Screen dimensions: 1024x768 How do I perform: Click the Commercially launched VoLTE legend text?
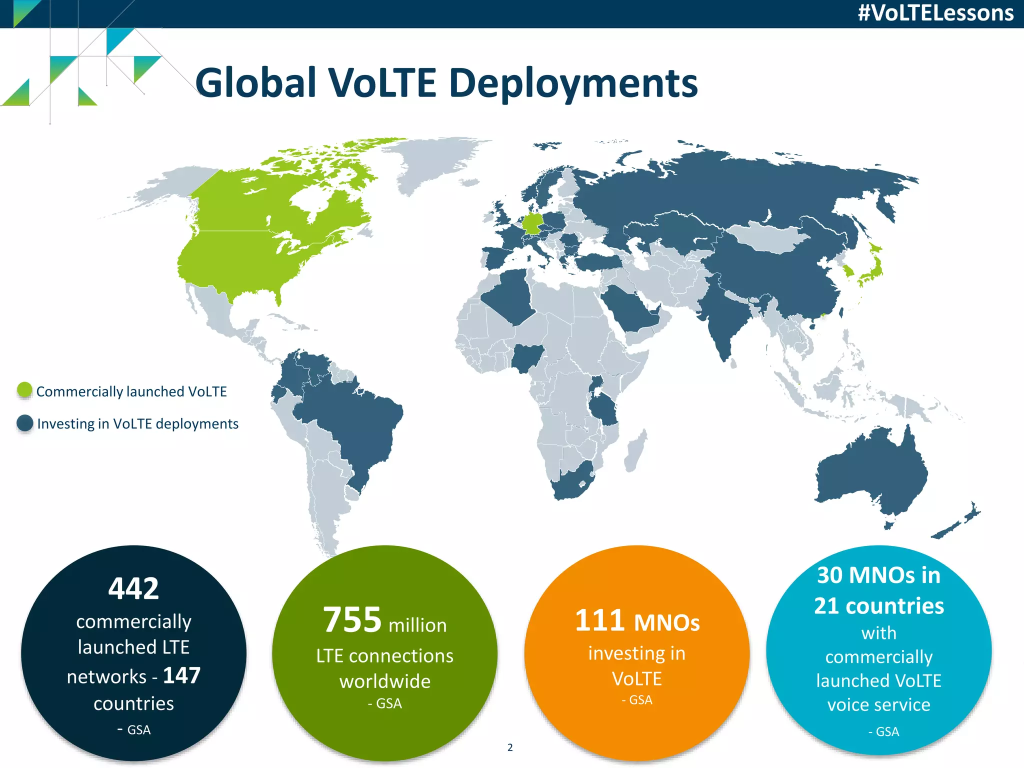[x=131, y=391]
